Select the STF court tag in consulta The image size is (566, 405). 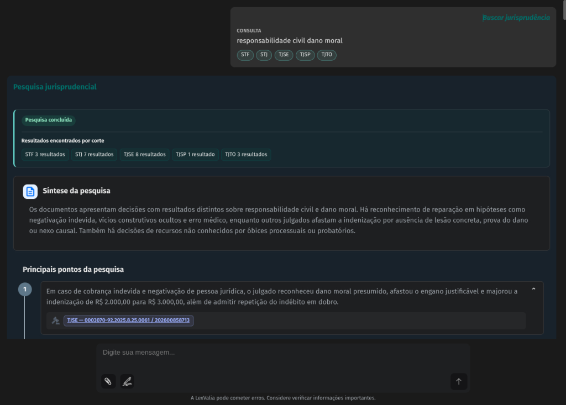pyautogui.click(x=245, y=55)
